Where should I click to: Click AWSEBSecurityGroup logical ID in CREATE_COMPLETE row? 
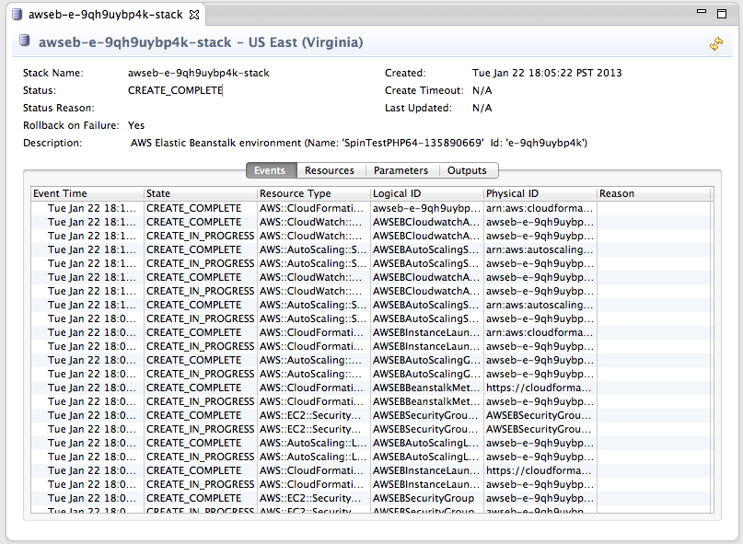(x=424, y=498)
